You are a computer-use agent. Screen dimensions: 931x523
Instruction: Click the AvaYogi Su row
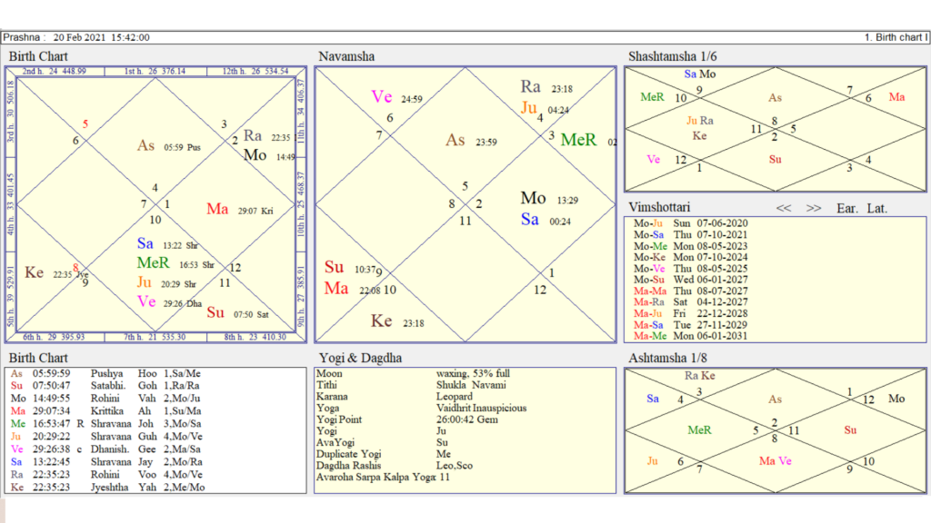[x=383, y=442]
